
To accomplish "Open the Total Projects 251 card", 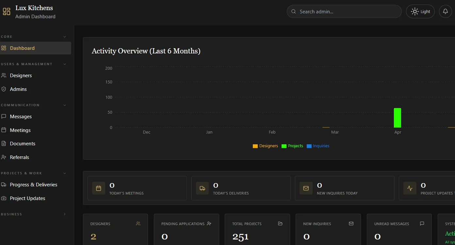I will [257, 229].
